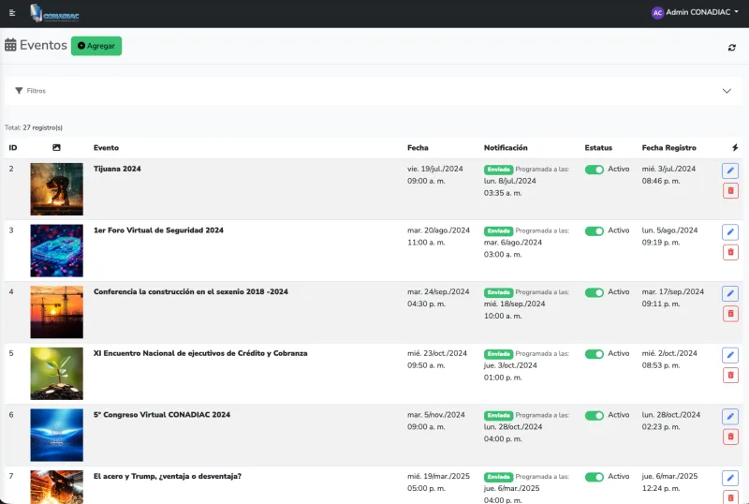
Task: Delete the XI Encuentro Nacional event
Action: pyautogui.click(x=730, y=376)
